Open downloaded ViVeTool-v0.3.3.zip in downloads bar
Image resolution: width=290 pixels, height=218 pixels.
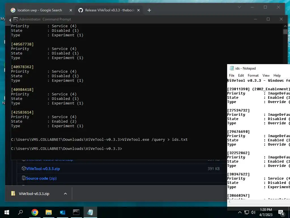point(34,194)
